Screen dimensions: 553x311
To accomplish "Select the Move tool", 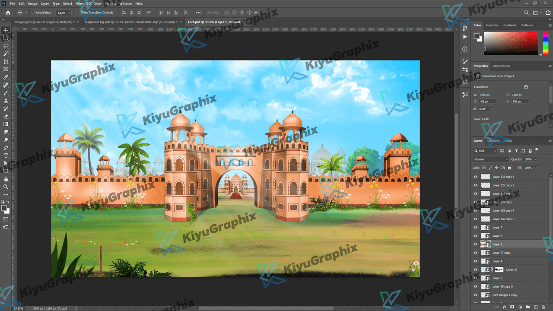I will [x=6, y=30].
